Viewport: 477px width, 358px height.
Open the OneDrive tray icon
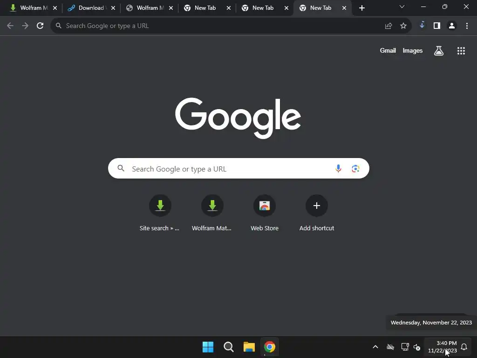coord(390,347)
